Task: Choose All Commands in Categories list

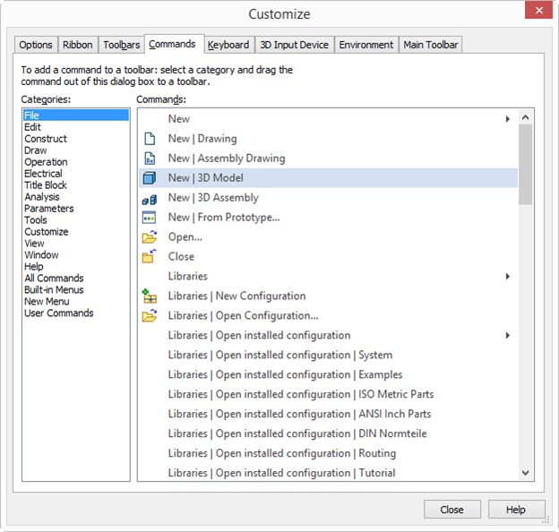Action: (x=54, y=279)
